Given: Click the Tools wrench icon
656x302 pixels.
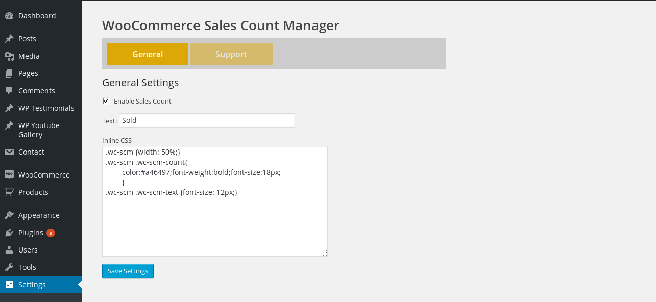Looking at the screenshot, I should coord(9,267).
